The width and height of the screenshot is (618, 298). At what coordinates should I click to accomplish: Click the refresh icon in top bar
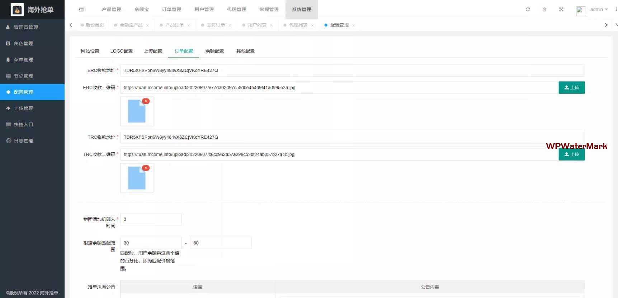[x=528, y=10]
